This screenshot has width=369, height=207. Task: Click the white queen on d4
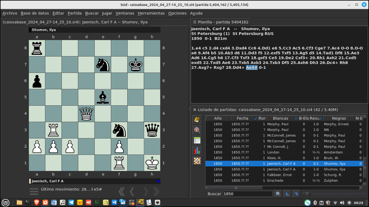(86, 114)
